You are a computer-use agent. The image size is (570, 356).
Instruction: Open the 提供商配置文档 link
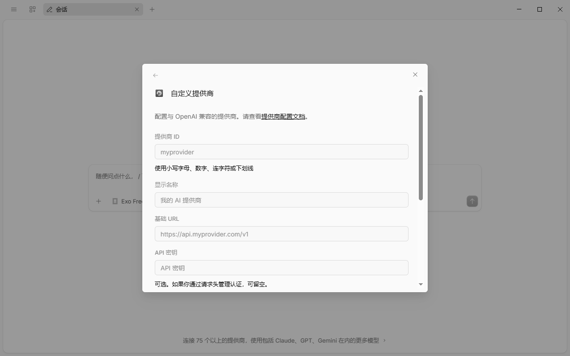tap(283, 116)
